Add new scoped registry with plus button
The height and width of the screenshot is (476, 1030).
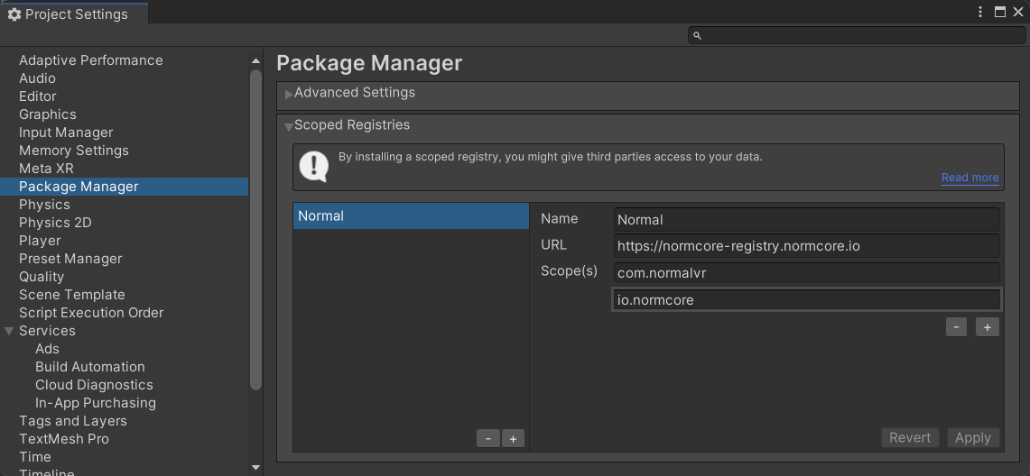pyautogui.click(x=513, y=438)
